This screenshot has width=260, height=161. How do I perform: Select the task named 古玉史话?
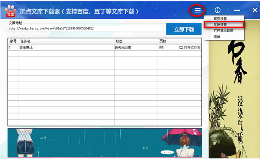(x=26, y=48)
